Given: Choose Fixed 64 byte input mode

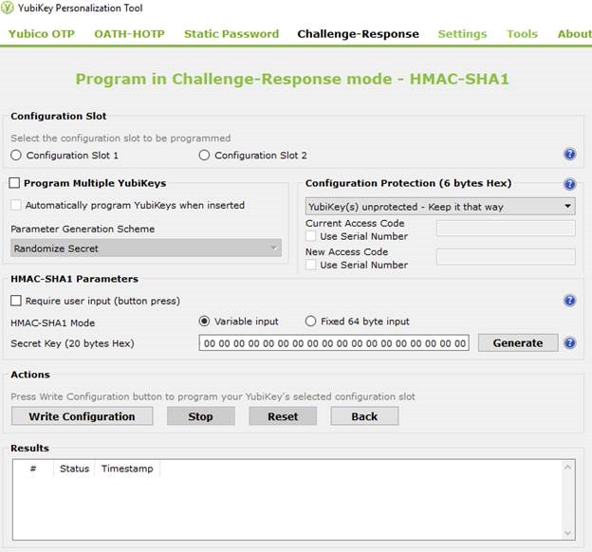Looking at the screenshot, I should pos(310,322).
